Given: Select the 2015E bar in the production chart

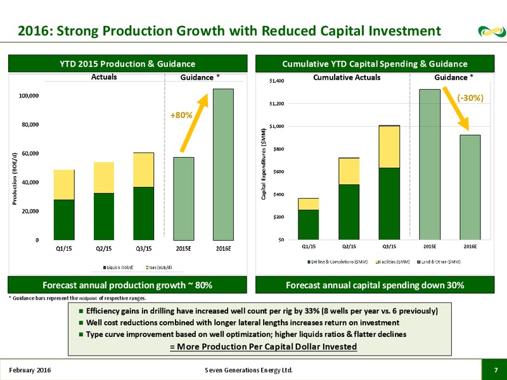Looking at the screenshot, I should pyautogui.click(x=184, y=199).
